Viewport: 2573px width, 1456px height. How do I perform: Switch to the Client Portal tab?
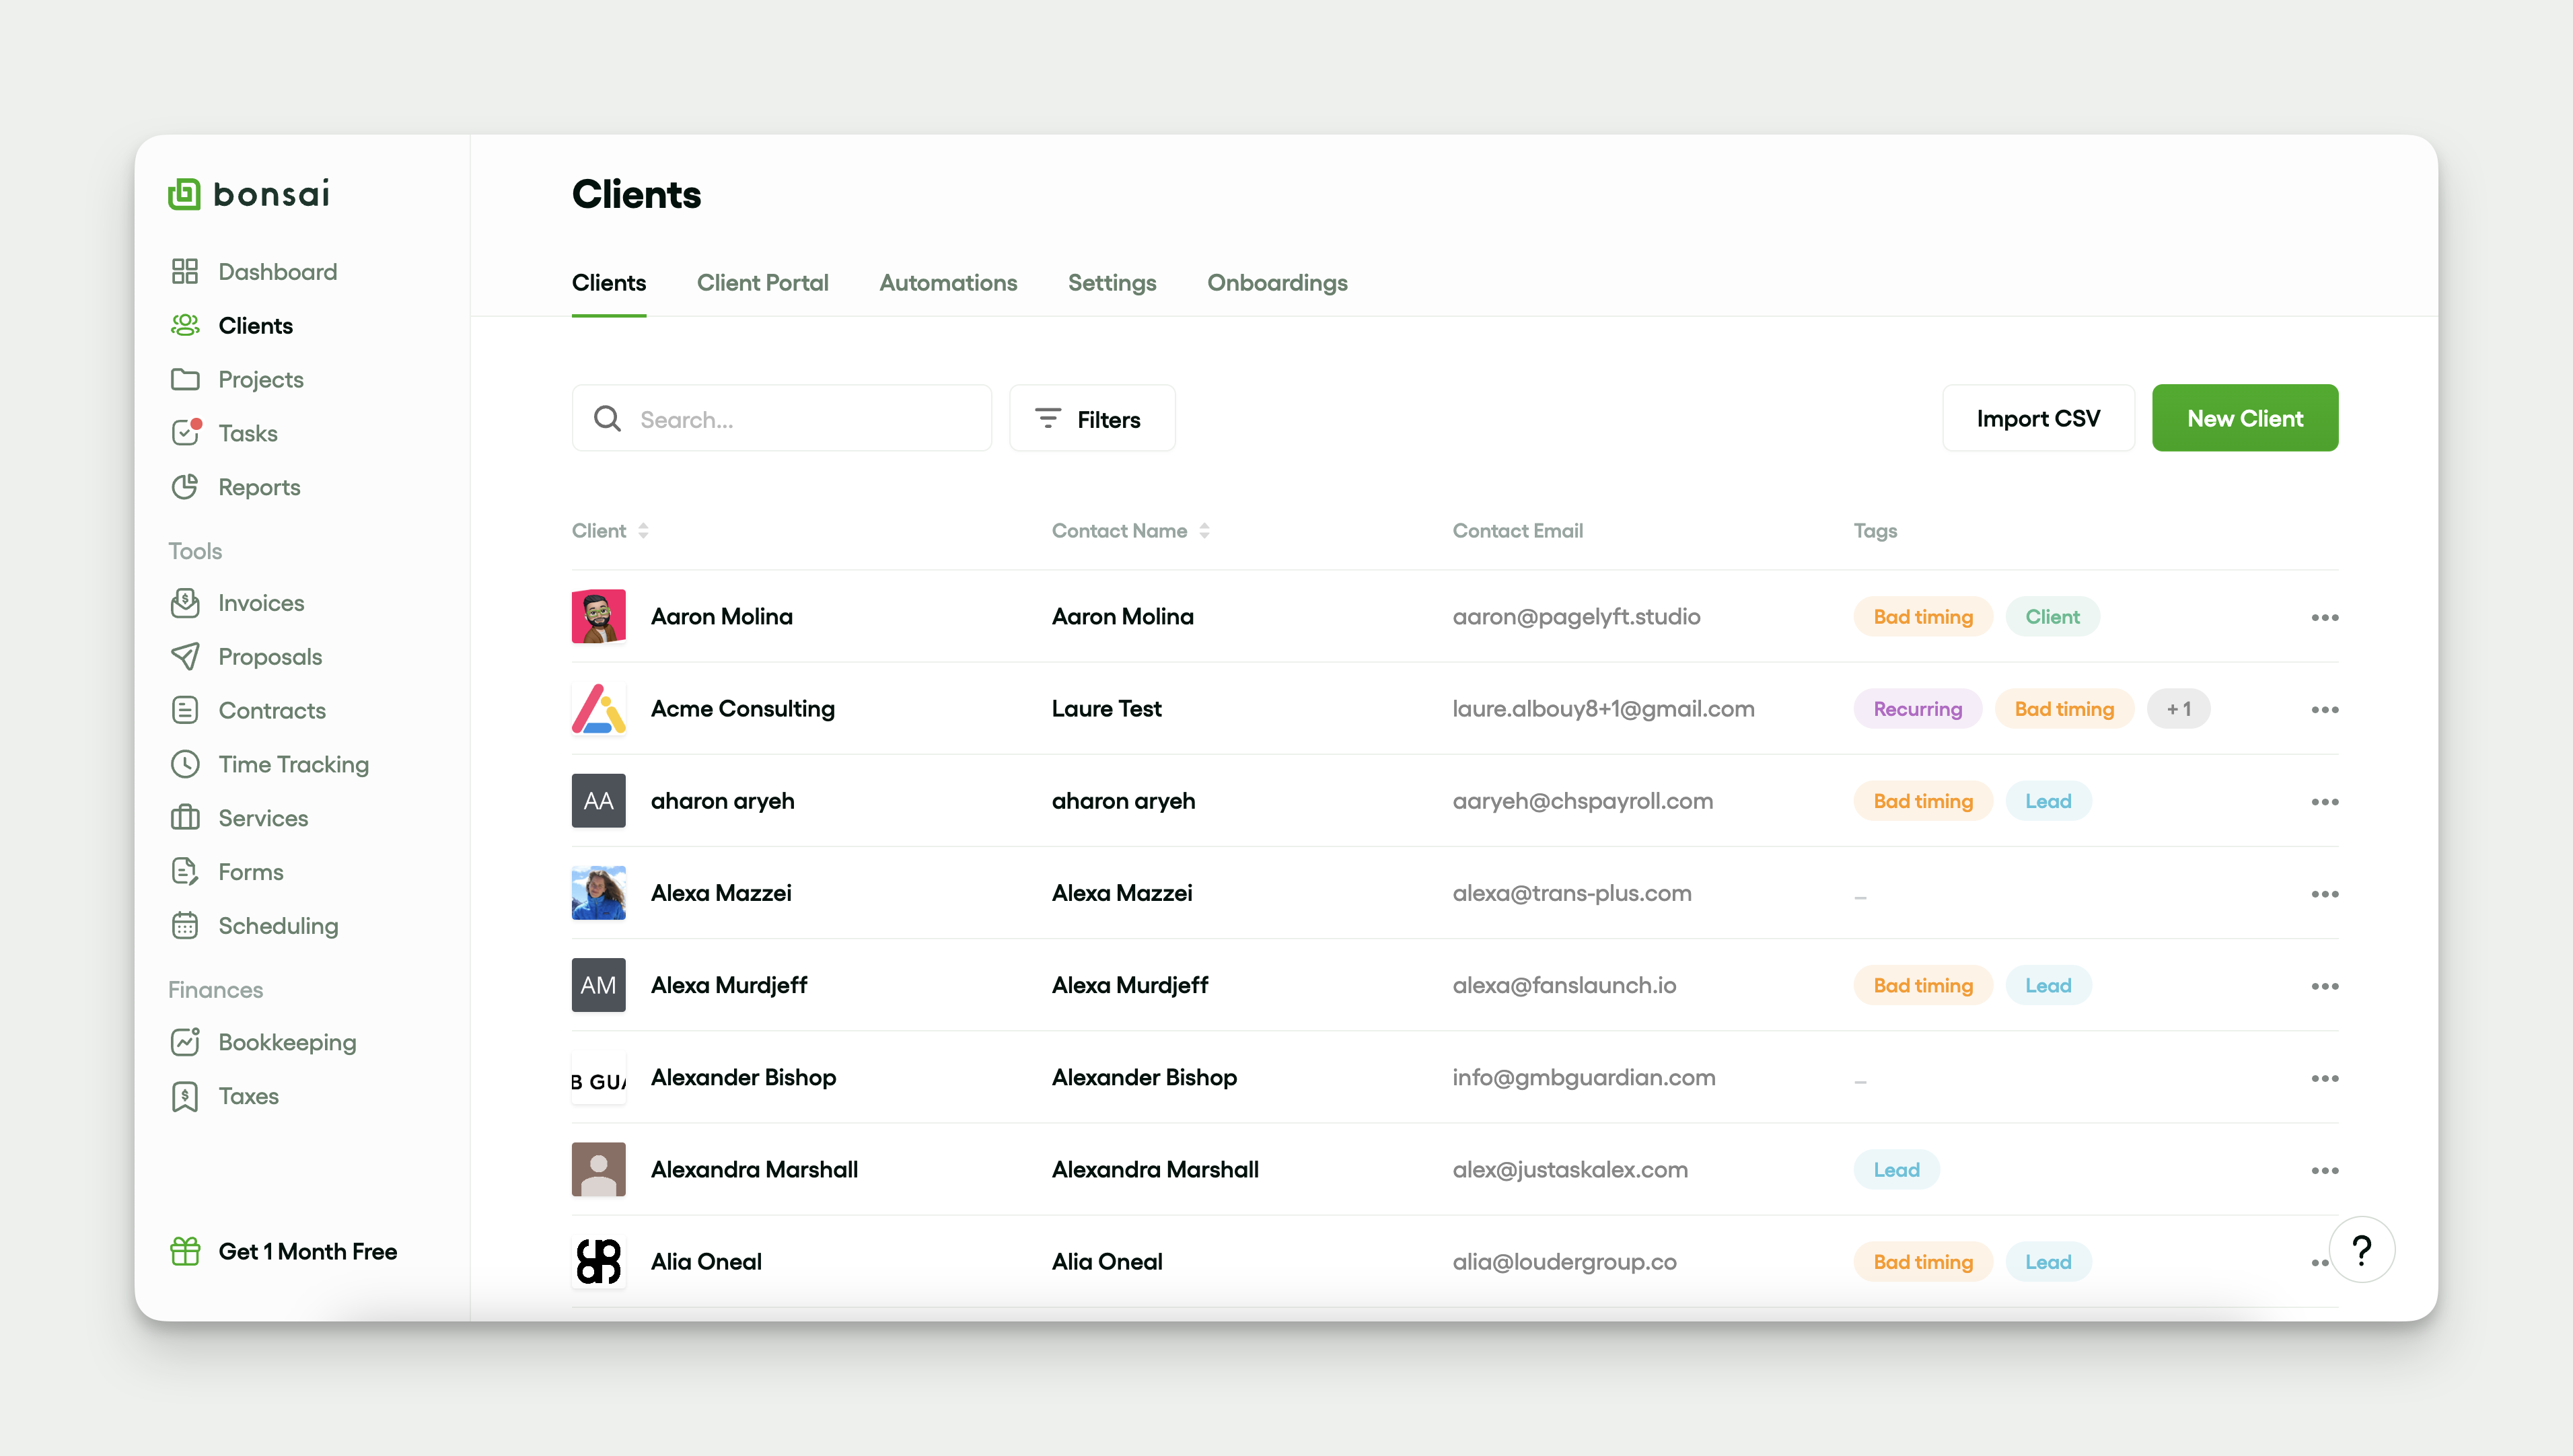[x=762, y=283]
